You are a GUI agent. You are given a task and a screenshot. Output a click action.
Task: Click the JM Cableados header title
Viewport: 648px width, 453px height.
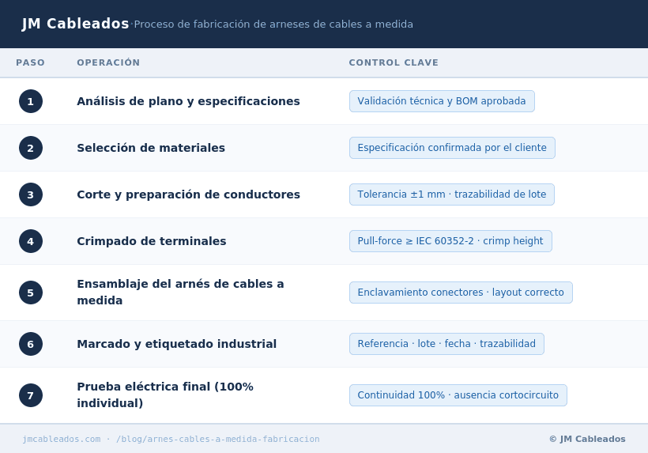75,24
